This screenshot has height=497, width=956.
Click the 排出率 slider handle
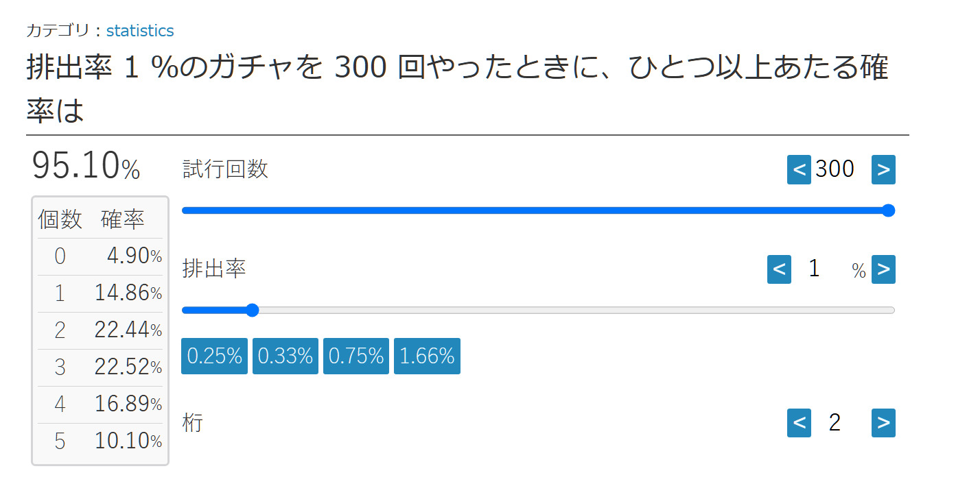click(252, 311)
